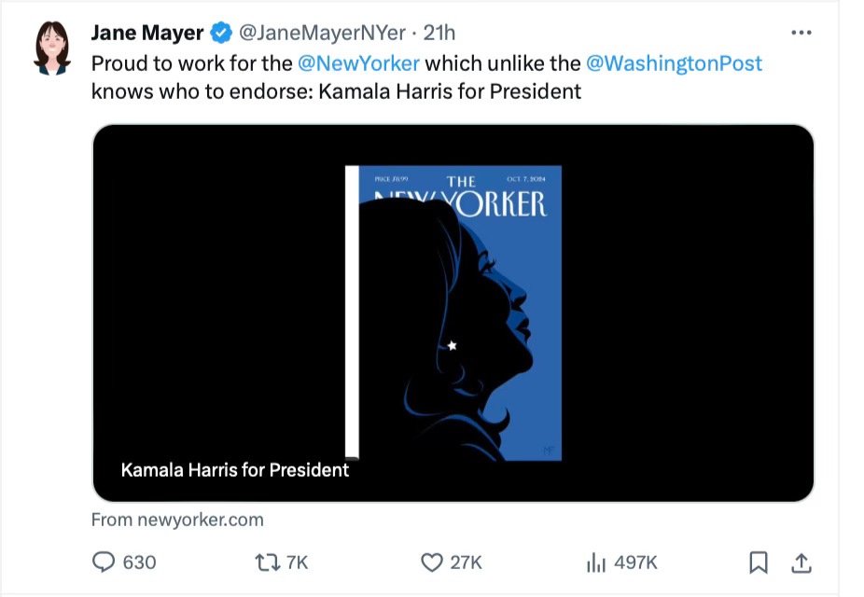Click the "Kamala Harris for President" card caption

[x=235, y=469]
